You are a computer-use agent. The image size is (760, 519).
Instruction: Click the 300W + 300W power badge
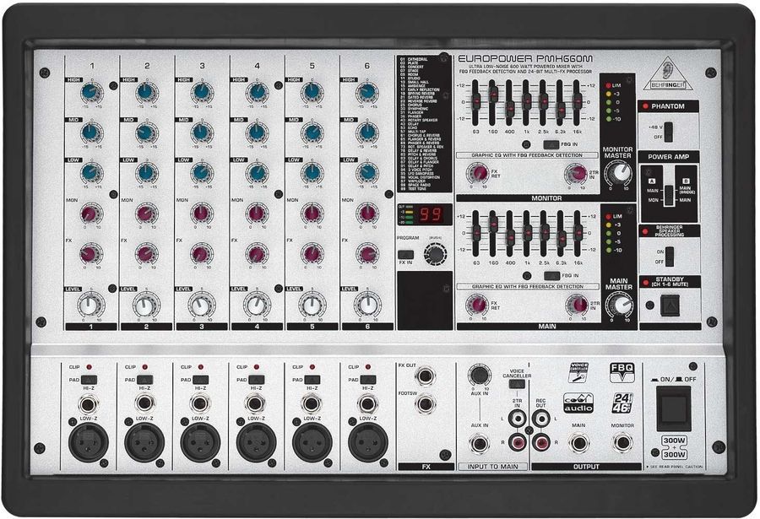674,446
